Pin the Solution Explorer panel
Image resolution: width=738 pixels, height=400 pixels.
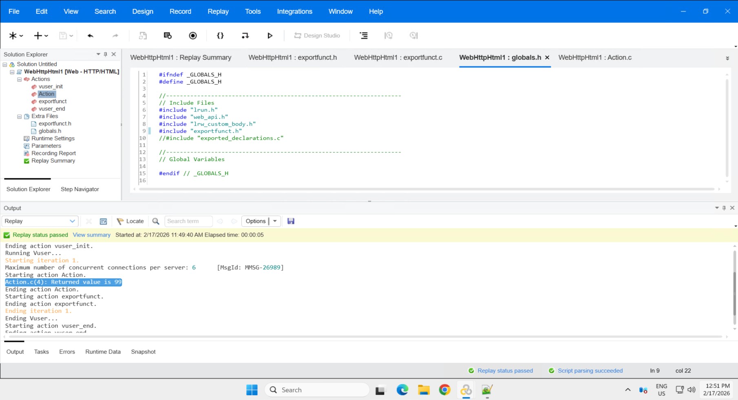click(106, 54)
